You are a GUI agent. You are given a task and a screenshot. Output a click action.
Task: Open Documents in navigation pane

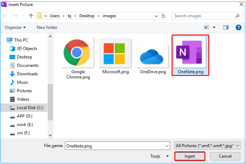click(x=24, y=65)
